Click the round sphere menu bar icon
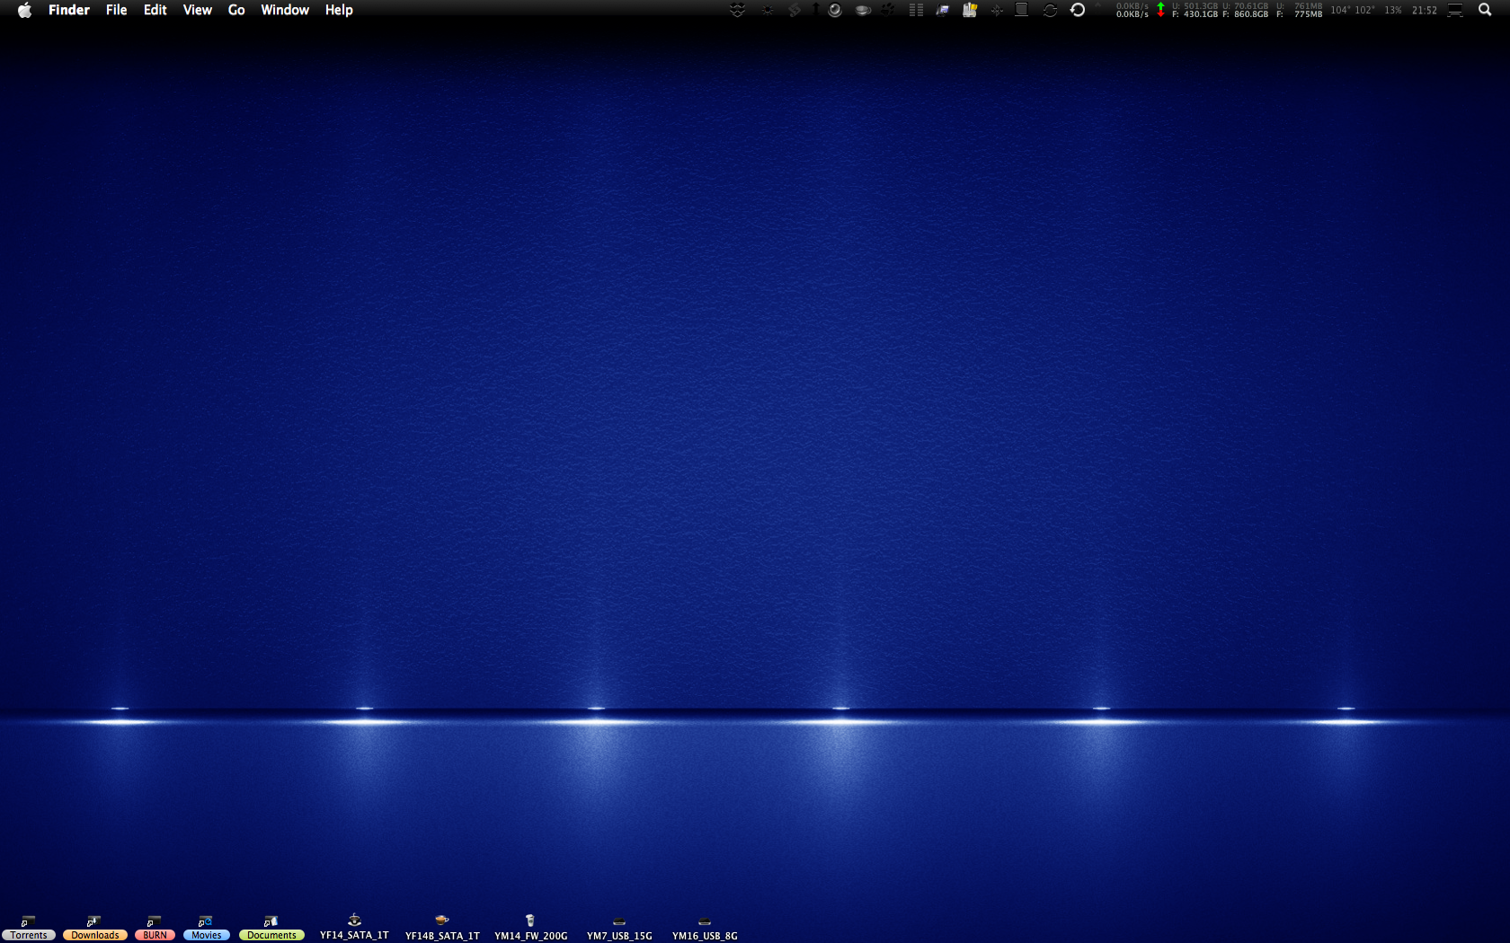Screen dimensions: 1510x943 coord(835,10)
